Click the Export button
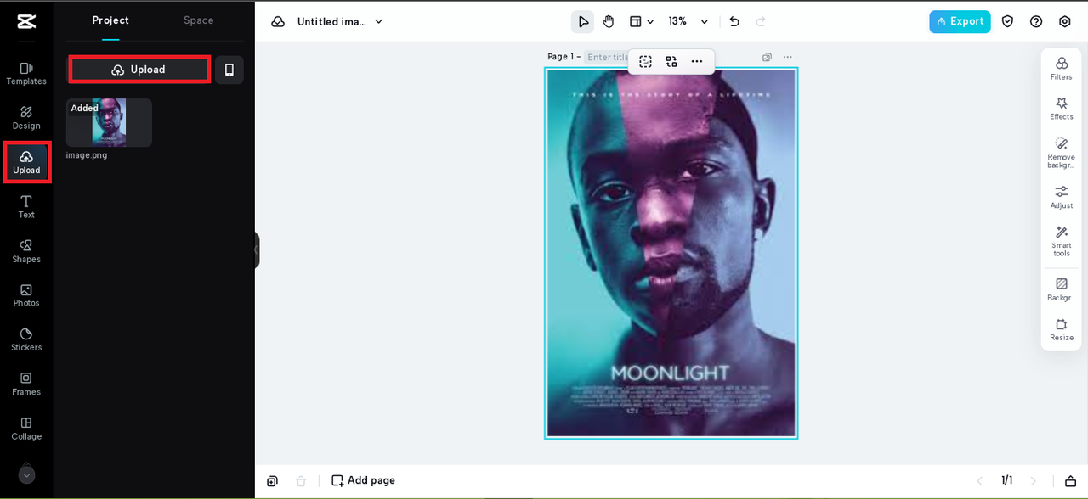Image resolution: width=1088 pixels, height=499 pixels. [x=960, y=21]
